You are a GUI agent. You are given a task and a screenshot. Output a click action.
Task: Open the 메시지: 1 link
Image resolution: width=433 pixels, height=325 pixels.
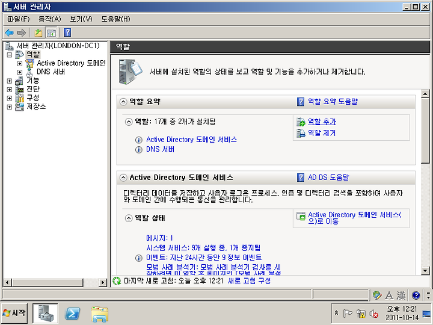coord(159,238)
